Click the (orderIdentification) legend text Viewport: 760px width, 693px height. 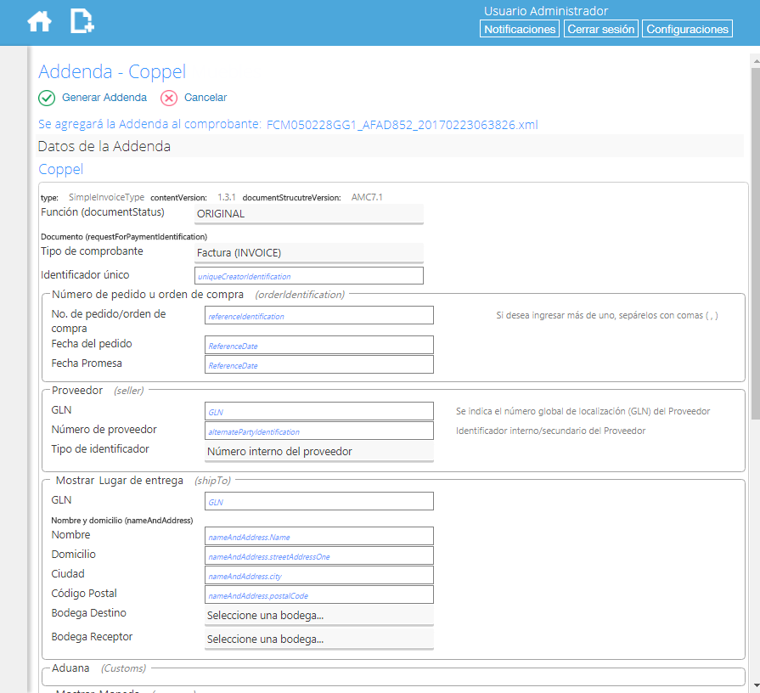click(300, 295)
